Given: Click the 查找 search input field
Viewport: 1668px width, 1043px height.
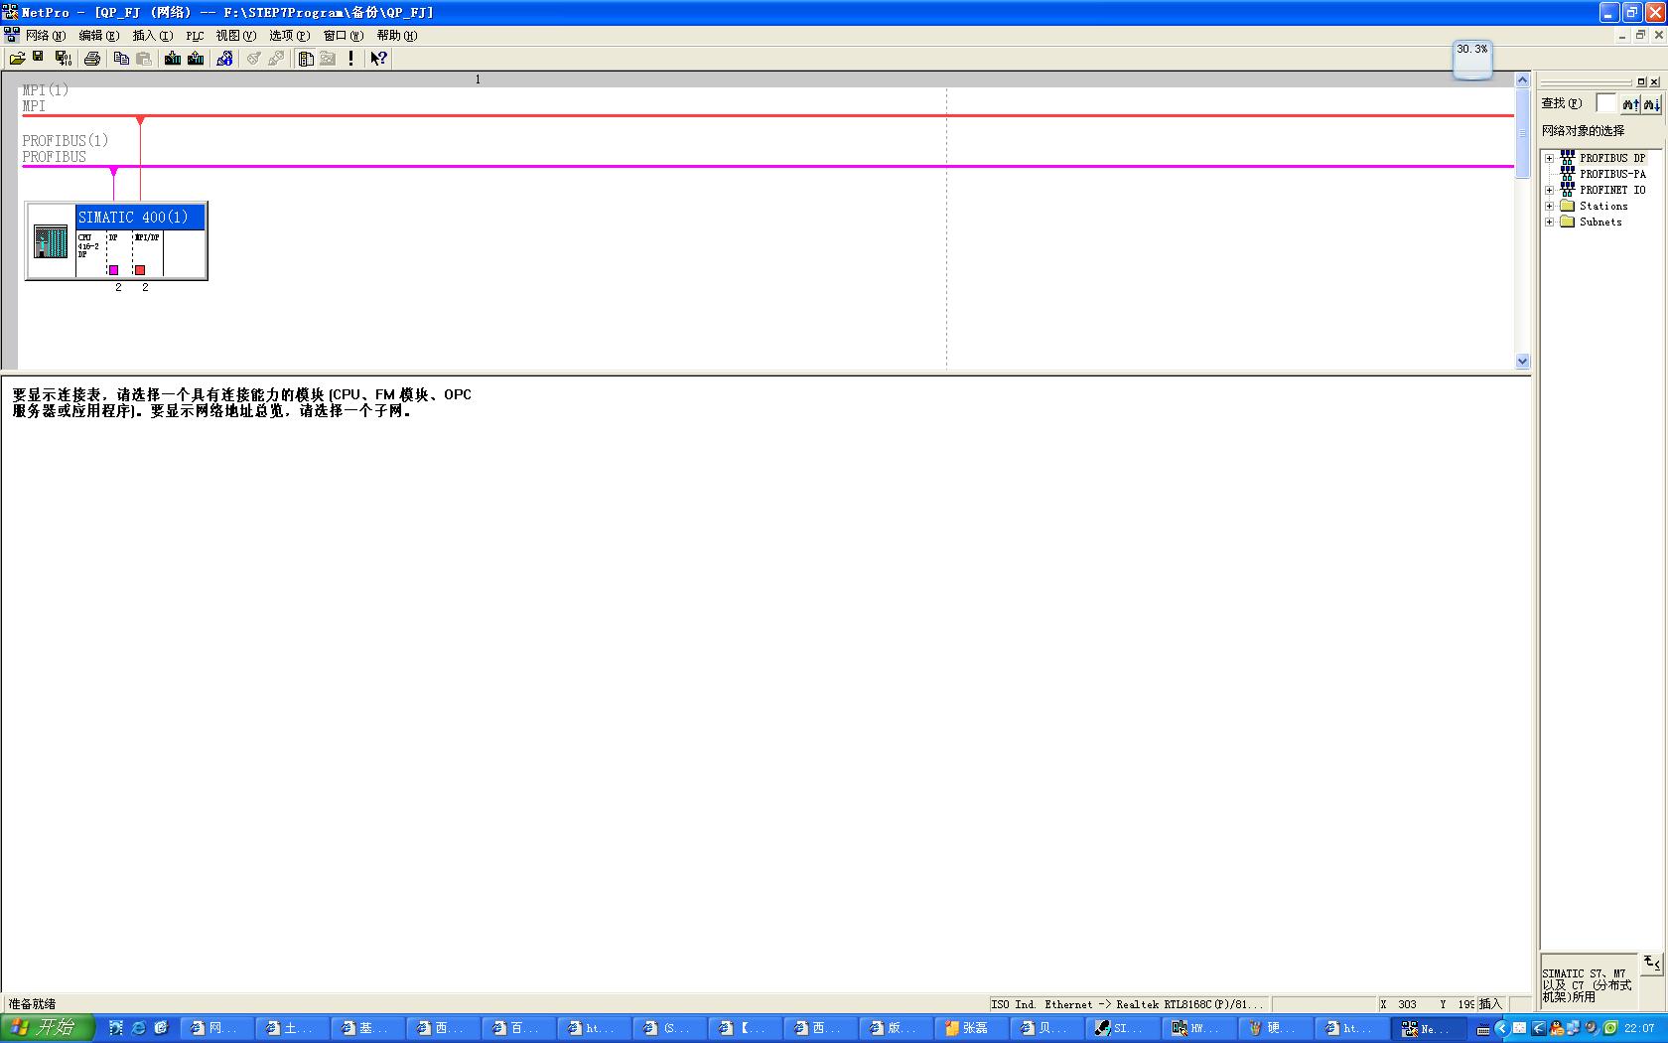Looking at the screenshot, I should point(1605,103).
